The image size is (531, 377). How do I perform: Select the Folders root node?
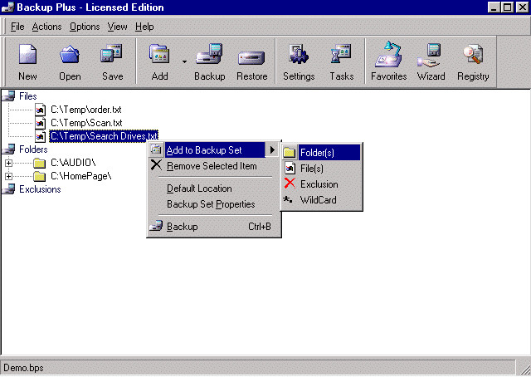(x=33, y=149)
